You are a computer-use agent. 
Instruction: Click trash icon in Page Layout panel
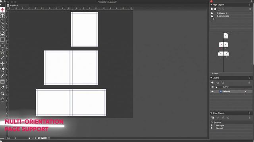[x=250, y=9]
